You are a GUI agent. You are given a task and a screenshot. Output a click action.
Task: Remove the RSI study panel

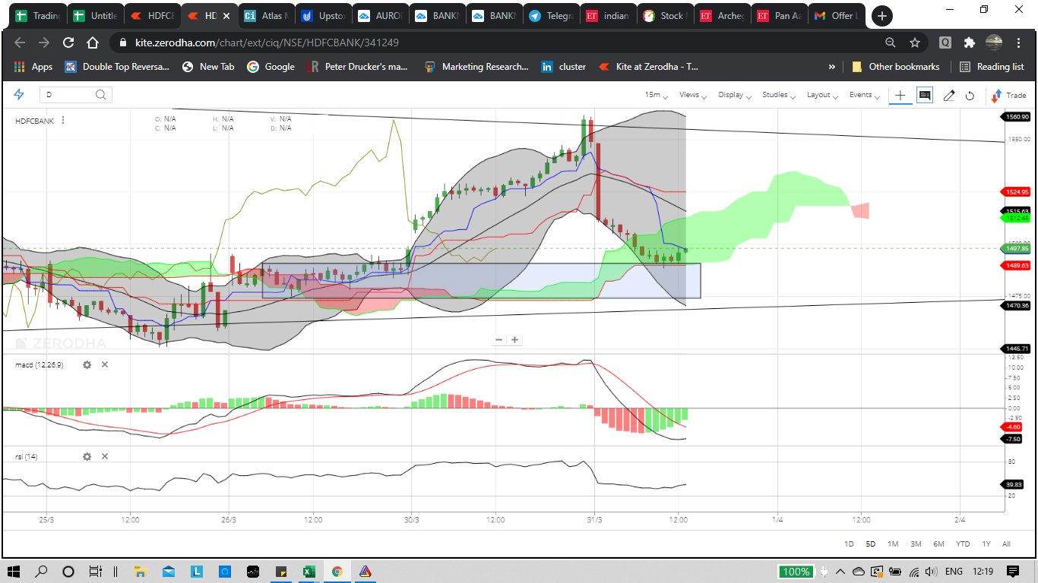105,456
